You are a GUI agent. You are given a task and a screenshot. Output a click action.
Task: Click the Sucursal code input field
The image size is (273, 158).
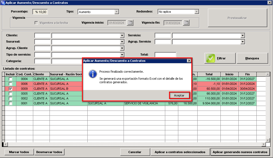pos(42,42)
